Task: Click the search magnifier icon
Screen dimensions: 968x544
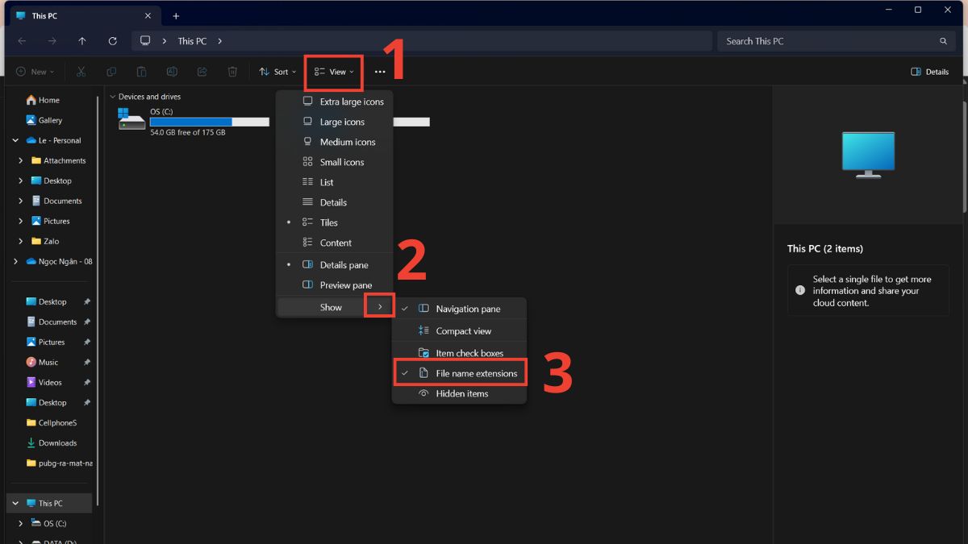Action: (943, 41)
